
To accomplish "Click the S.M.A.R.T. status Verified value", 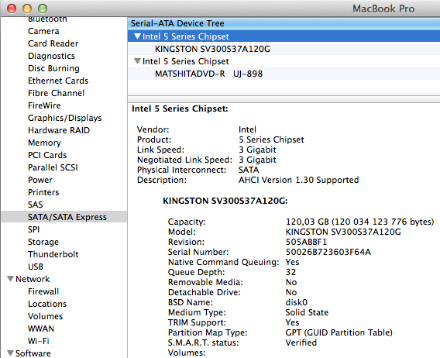I will tap(301, 343).
